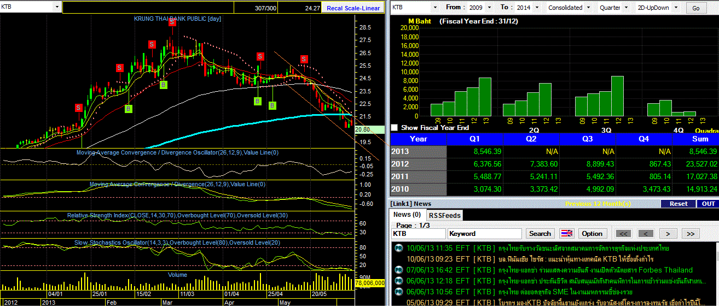Click the volume value 78,006,000 label

click(370, 283)
